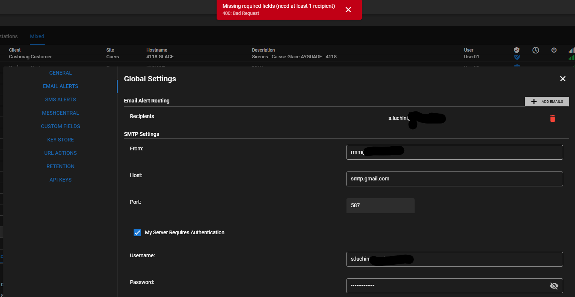Click inside the Port input field

click(x=380, y=205)
